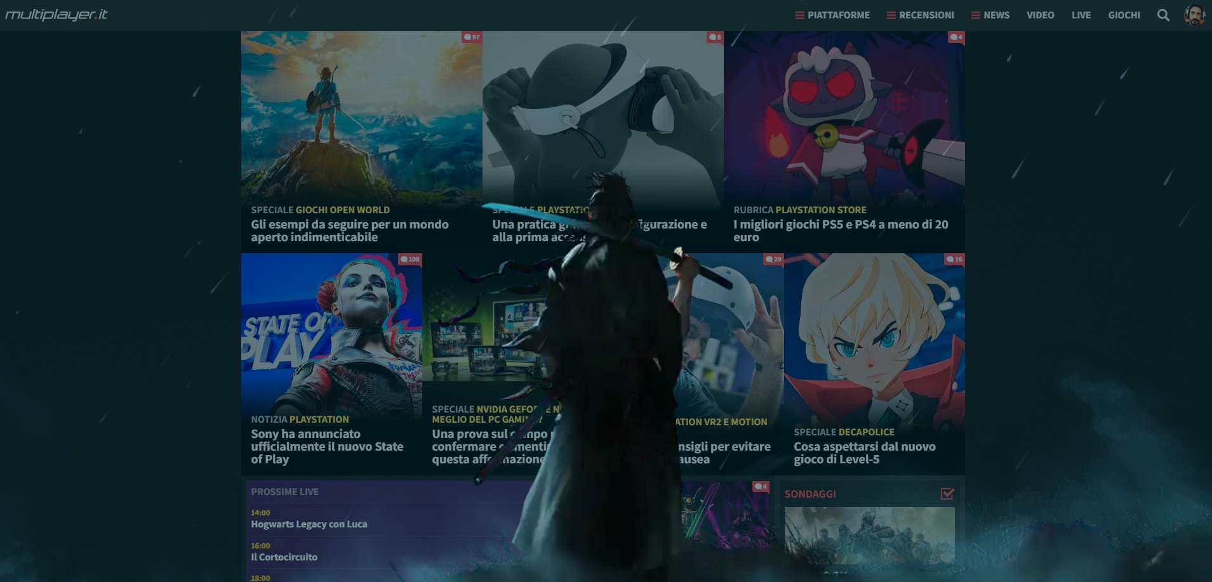The height and width of the screenshot is (582, 1212).
Task: Open the user profile avatar
Action: pos(1194,15)
